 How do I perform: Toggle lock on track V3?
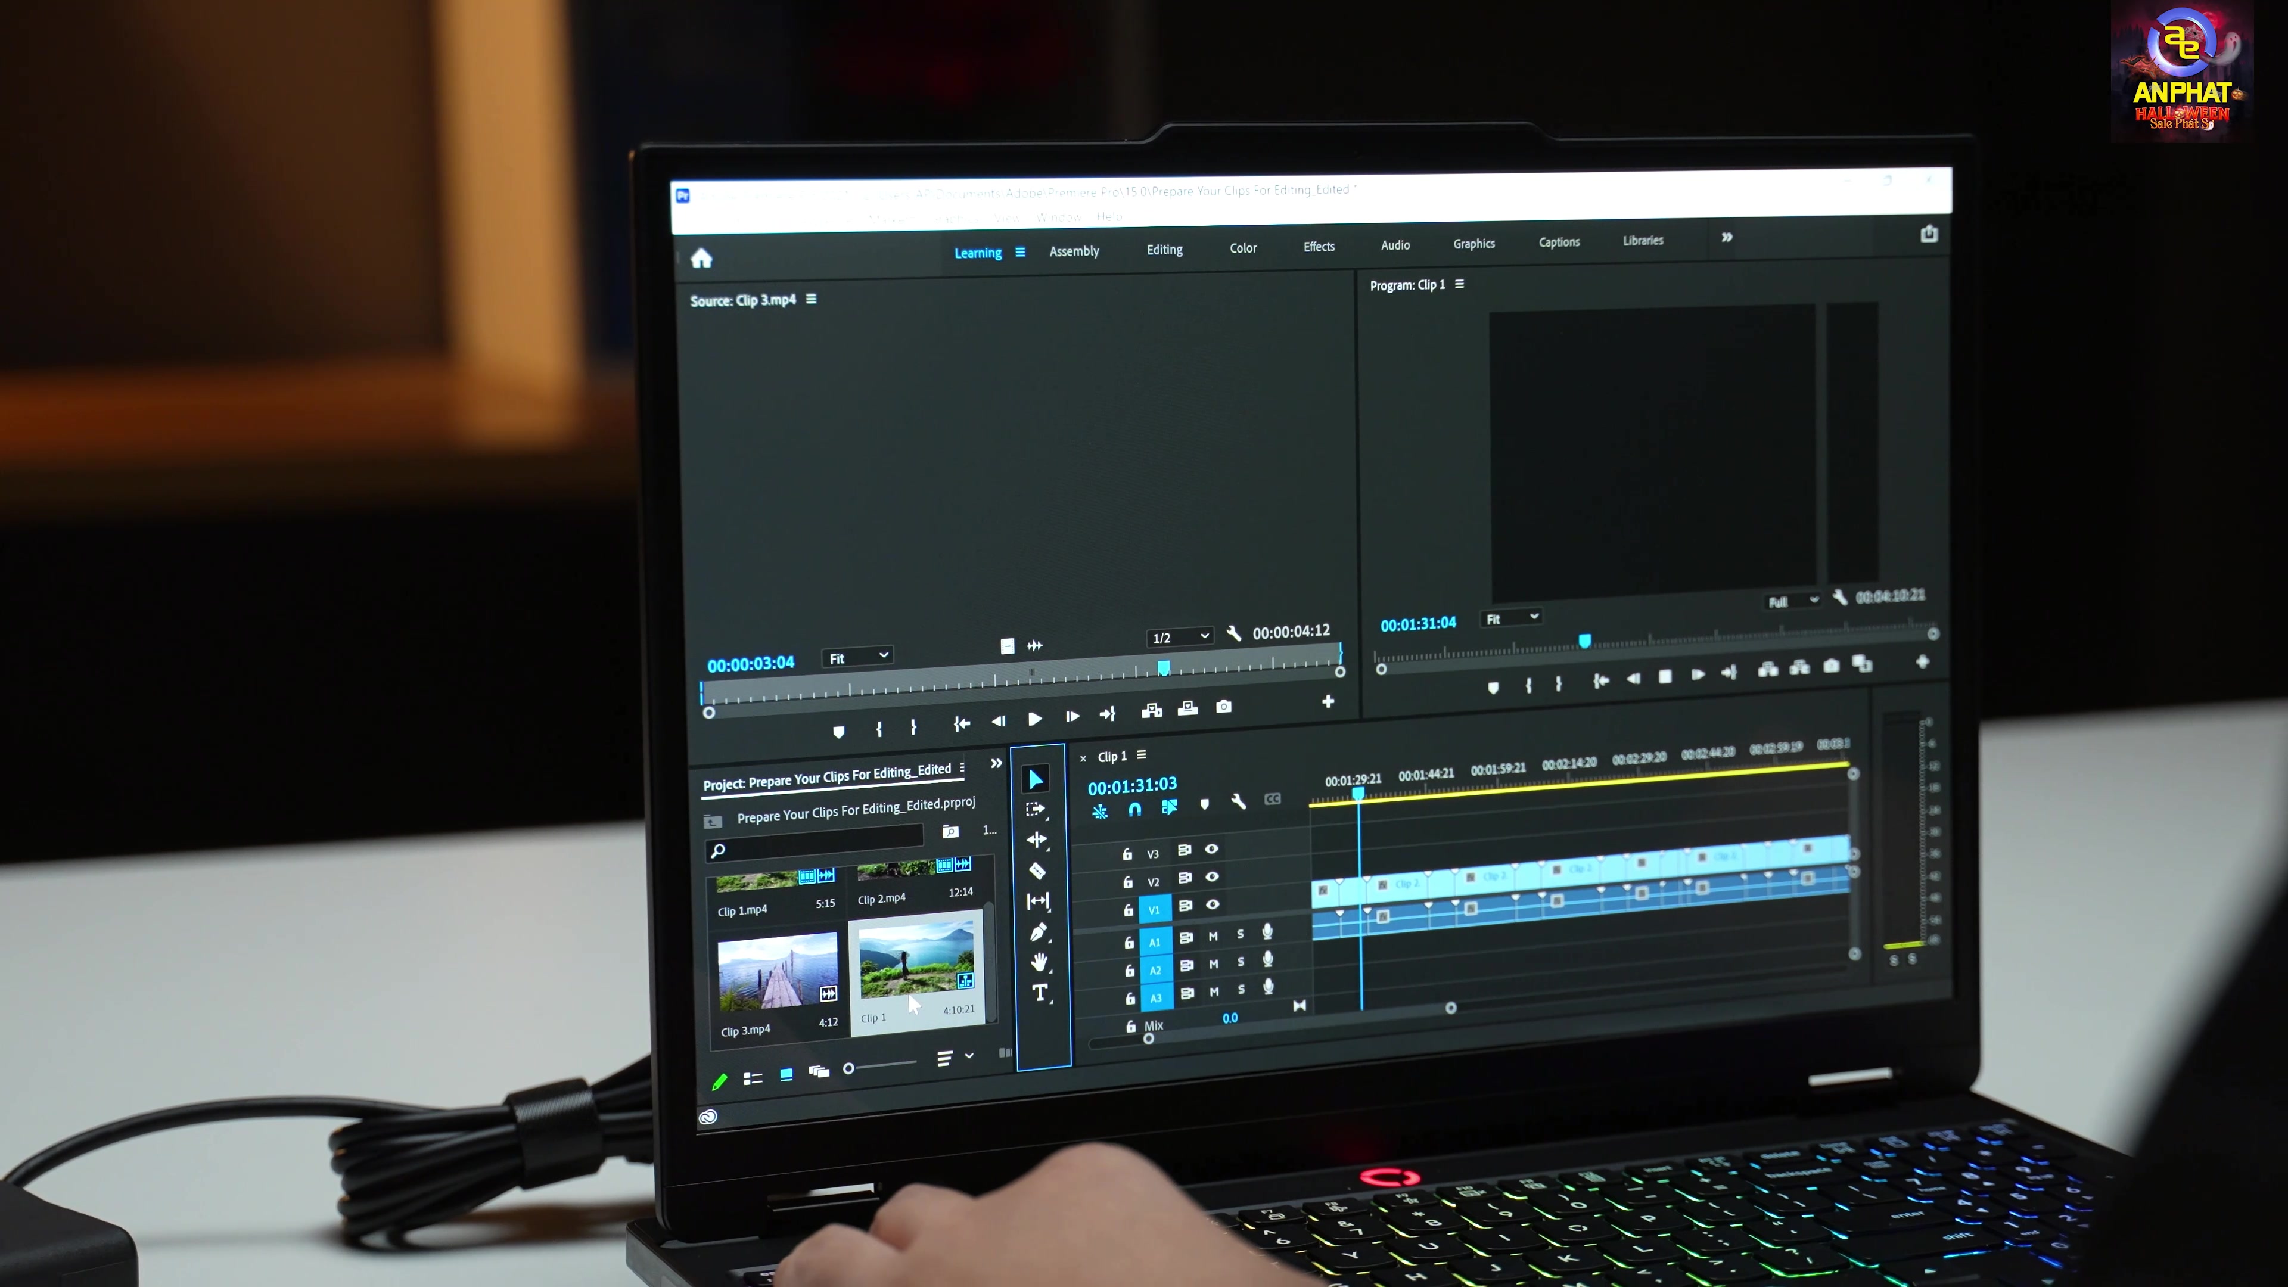click(1127, 854)
